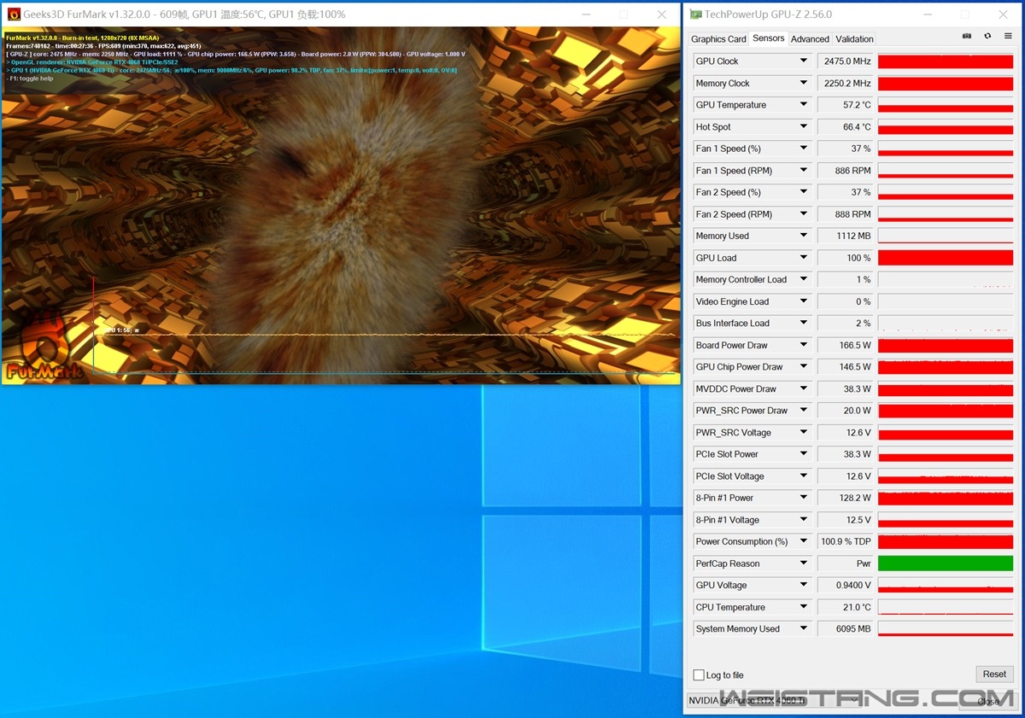Open the 8-Pin #1 Power dropdown
This screenshot has width=1025, height=718.
(x=804, y=498)
